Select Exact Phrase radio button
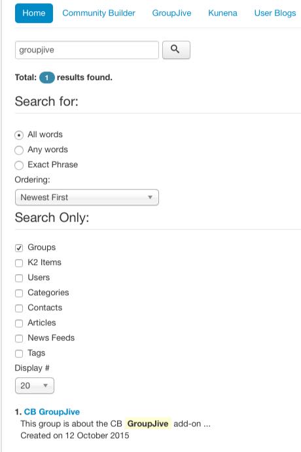The image size is (301, 452). 19,165
